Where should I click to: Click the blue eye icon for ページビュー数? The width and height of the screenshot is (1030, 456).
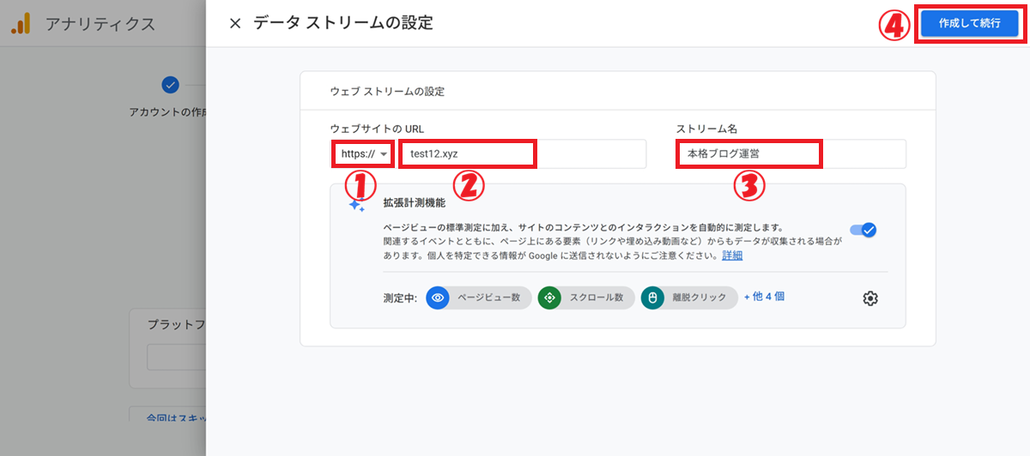pyautogui.click(x=438, y=298)
